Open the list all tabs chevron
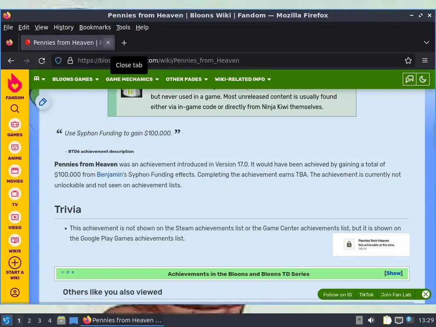436x327 pixels. coord(427,43)
